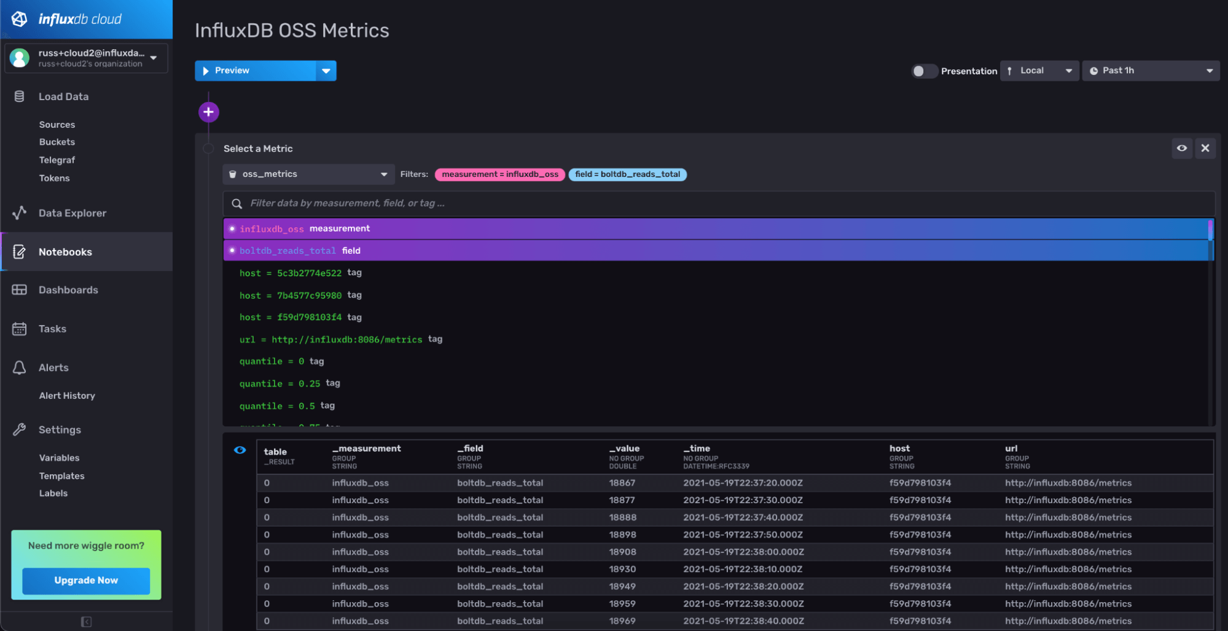Open the Past 1h time range dropdown
The height and width of the screenshot is (631, 1228).
[1150, 70]
